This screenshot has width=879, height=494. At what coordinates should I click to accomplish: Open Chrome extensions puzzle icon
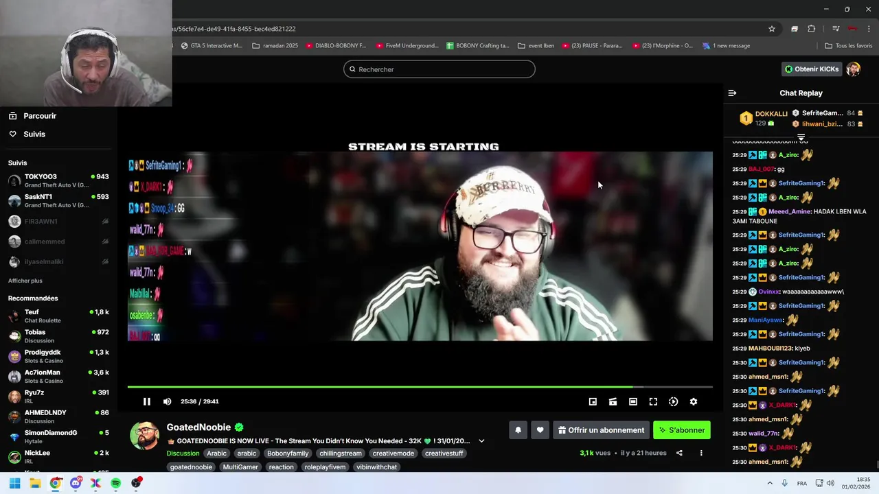tap(812, 29)
